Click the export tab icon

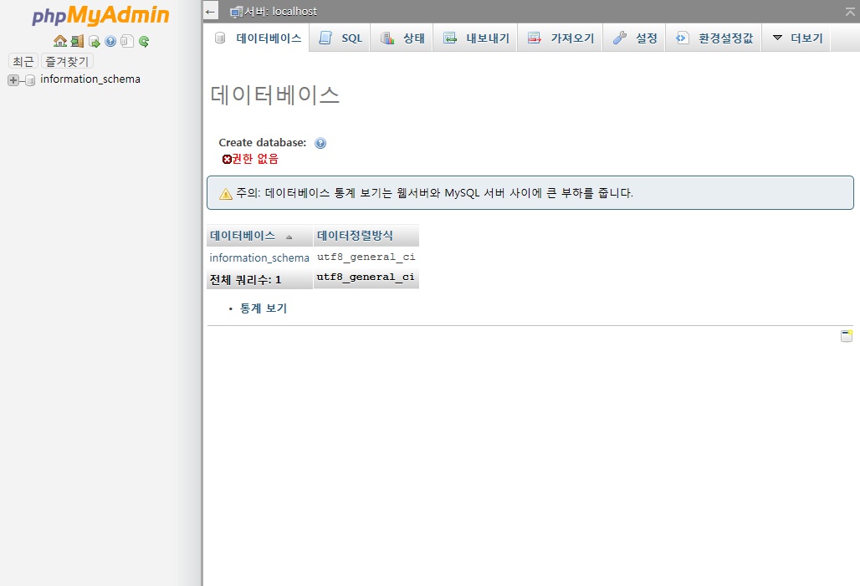pos(450,38)
